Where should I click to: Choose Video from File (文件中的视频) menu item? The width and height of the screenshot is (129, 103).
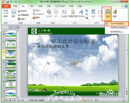point(117,24)
